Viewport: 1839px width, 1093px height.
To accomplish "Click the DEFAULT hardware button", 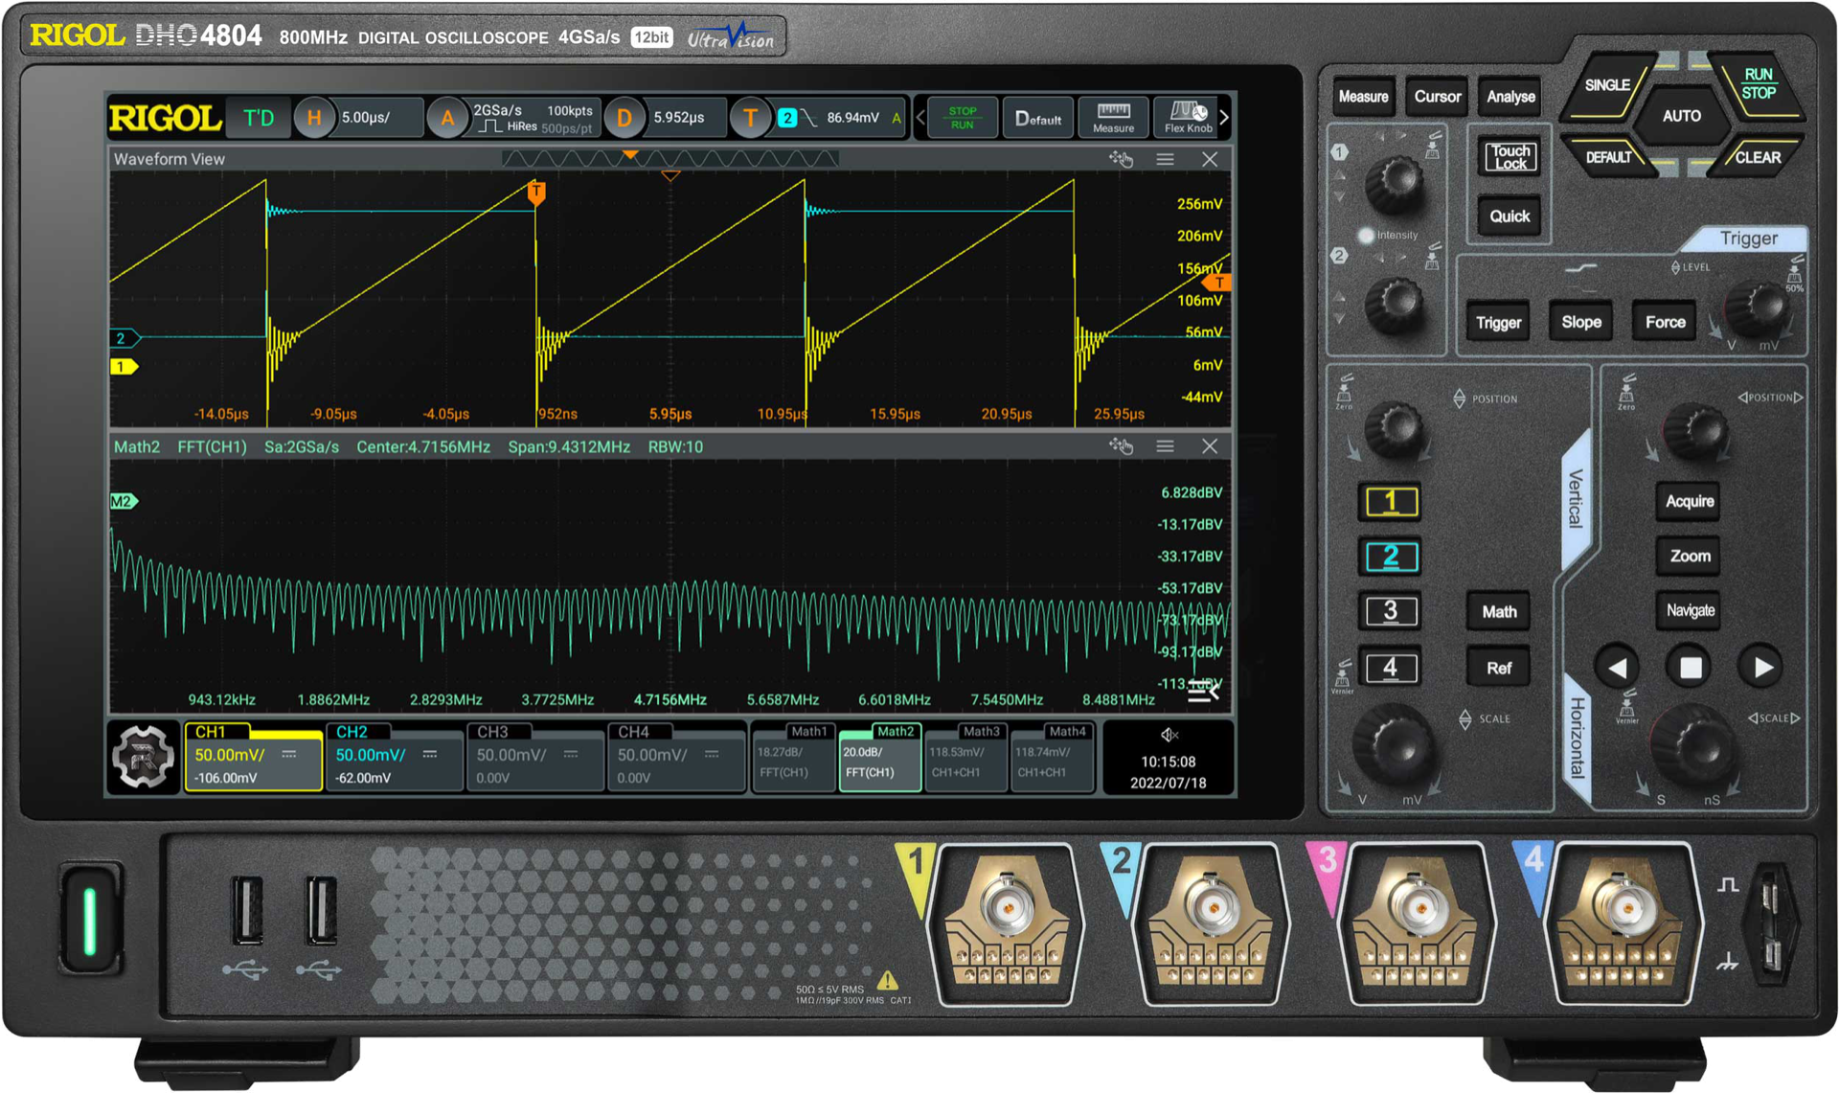I will point(1609,157).
